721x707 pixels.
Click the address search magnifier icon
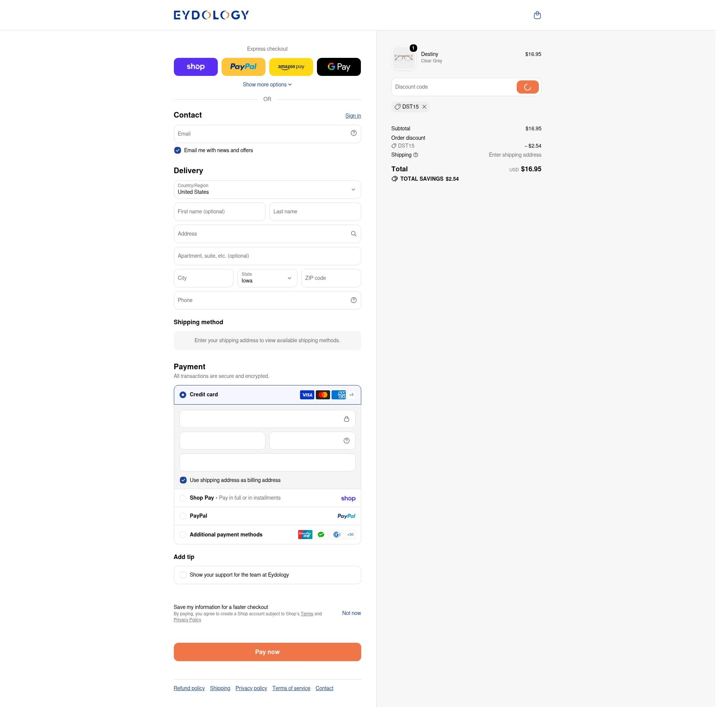pos(353,234)
